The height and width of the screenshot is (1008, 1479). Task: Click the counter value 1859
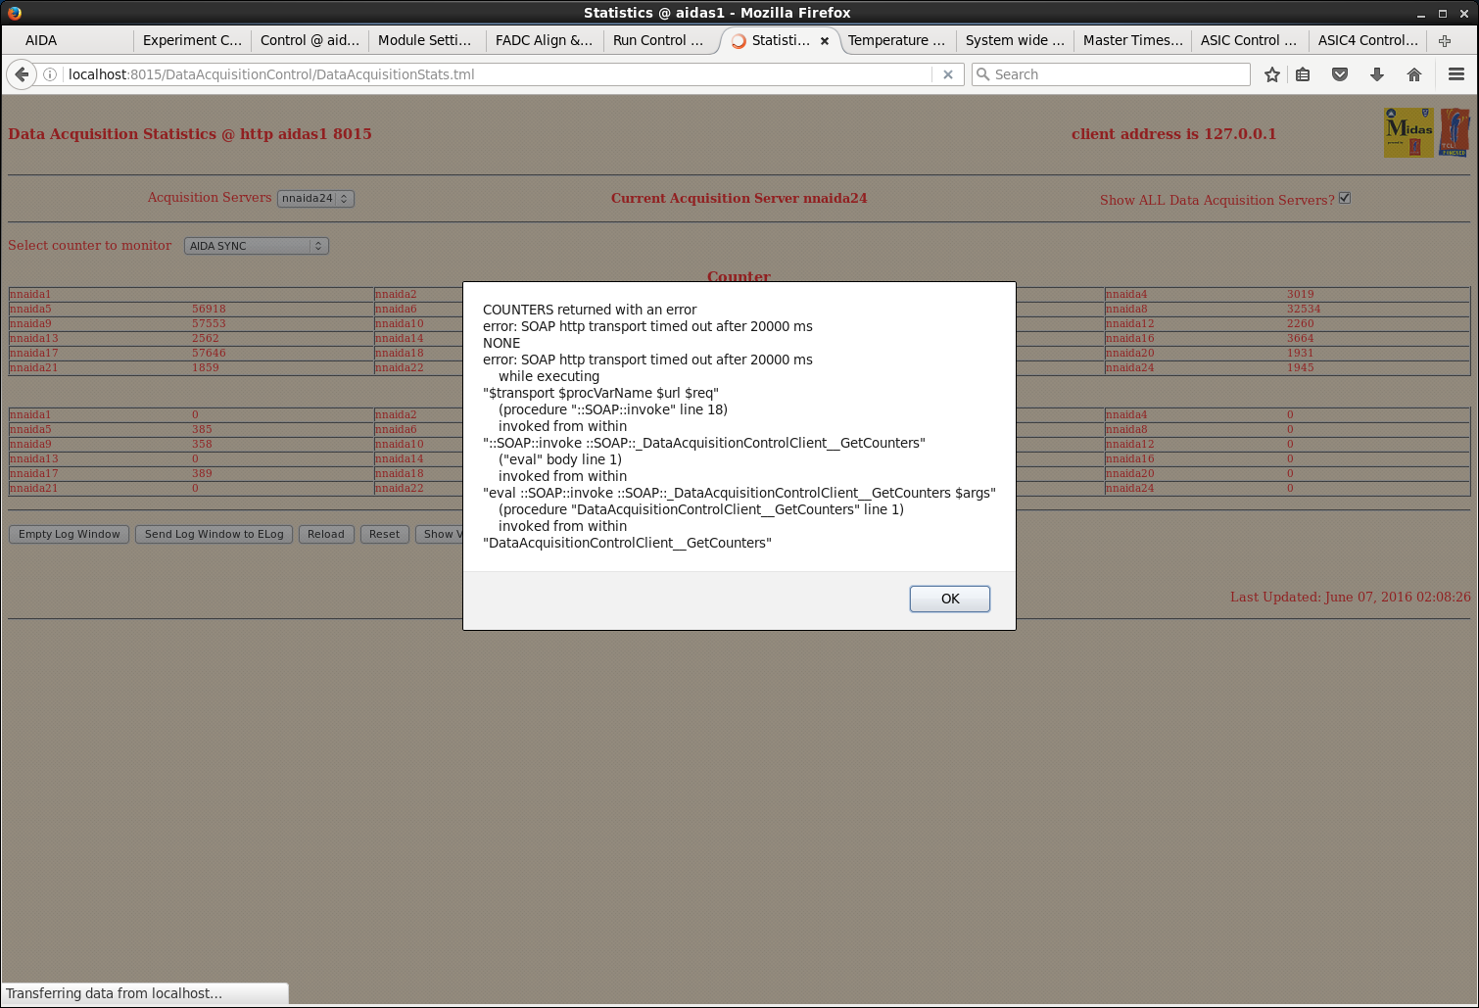pyautogui.click(x=206, y=367)
